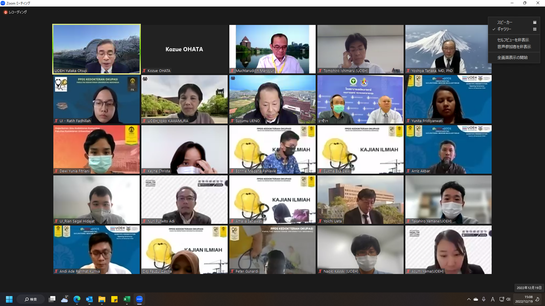Click the network display tray icon

coord(502,299)
